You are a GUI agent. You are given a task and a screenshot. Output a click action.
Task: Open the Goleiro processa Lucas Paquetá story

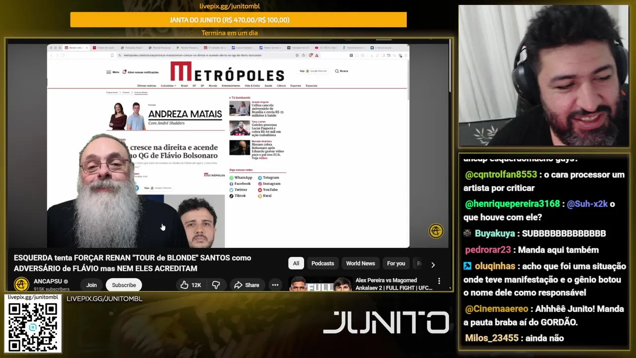coord(266,129)
